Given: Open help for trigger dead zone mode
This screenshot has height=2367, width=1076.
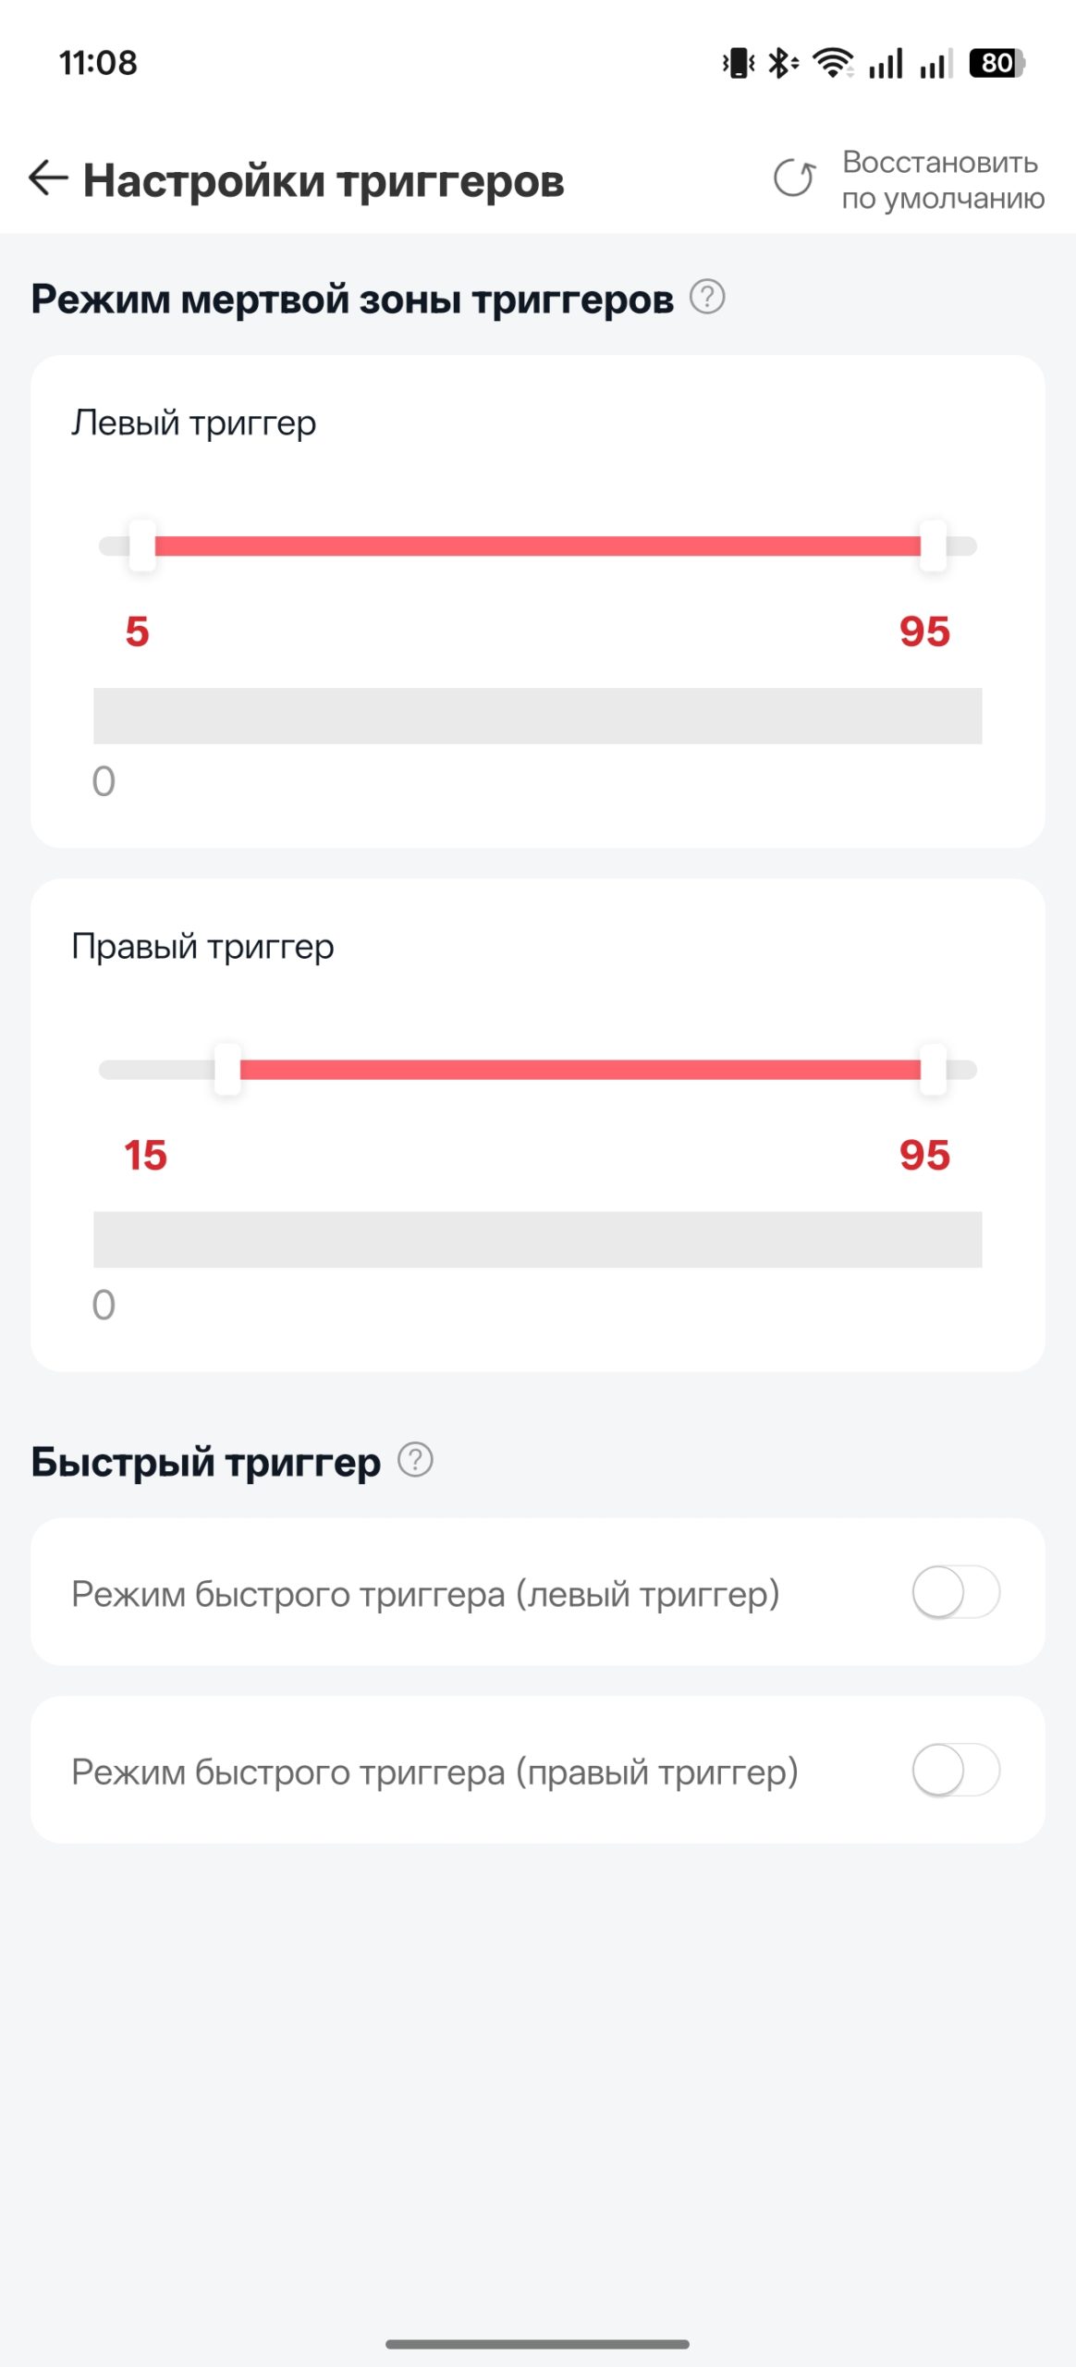Looking at the screenshot, I should (x=707, y=297).
